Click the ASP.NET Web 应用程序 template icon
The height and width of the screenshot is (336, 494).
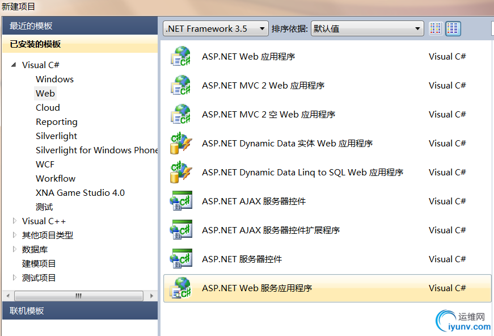click(x=181, y=56)
